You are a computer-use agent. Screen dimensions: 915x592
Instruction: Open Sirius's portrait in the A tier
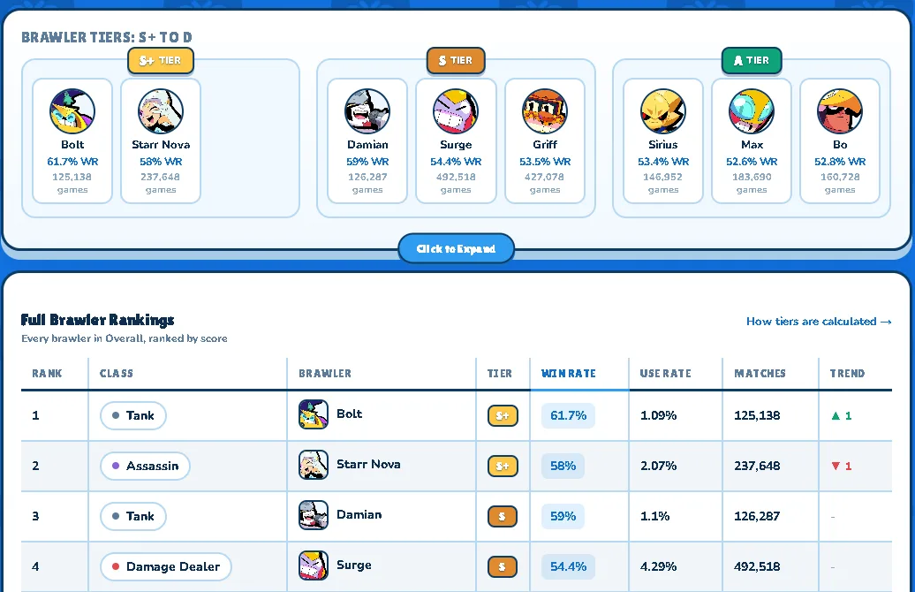(x=663, y=111)
